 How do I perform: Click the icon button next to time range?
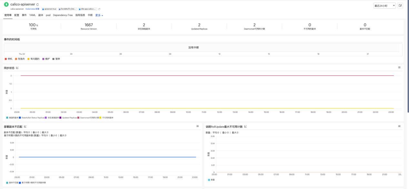400,5
